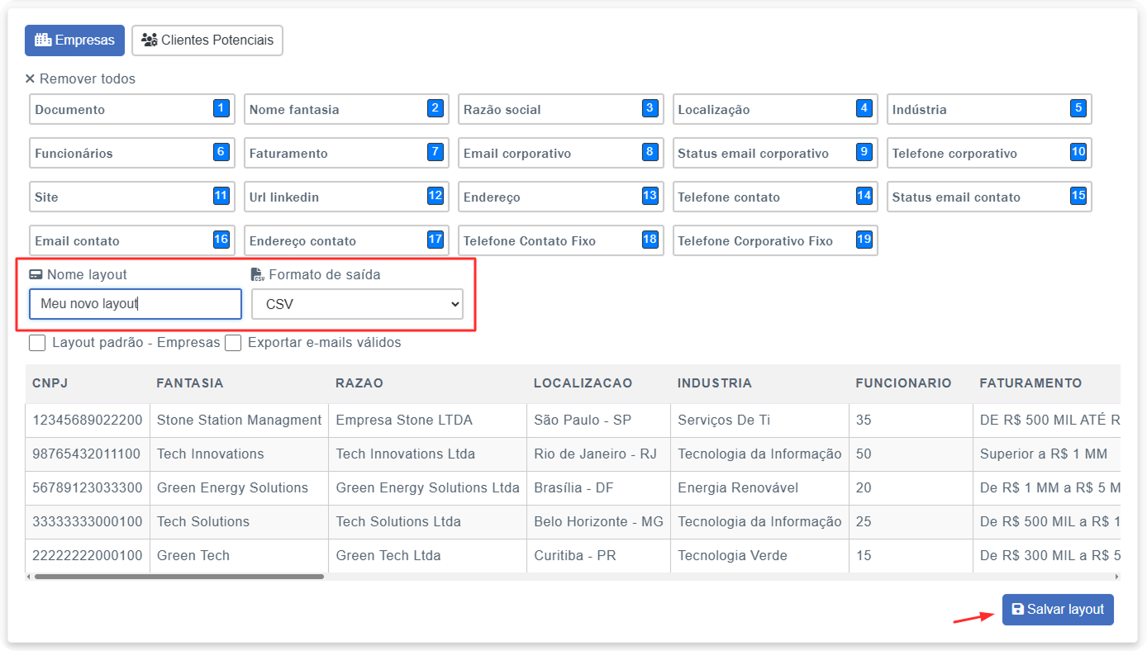Select the Indústria field chip
The height and width of the screenshot is (651, 1147).
point(989,109)
